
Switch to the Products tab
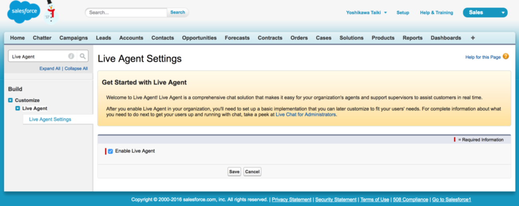(383, 38)
